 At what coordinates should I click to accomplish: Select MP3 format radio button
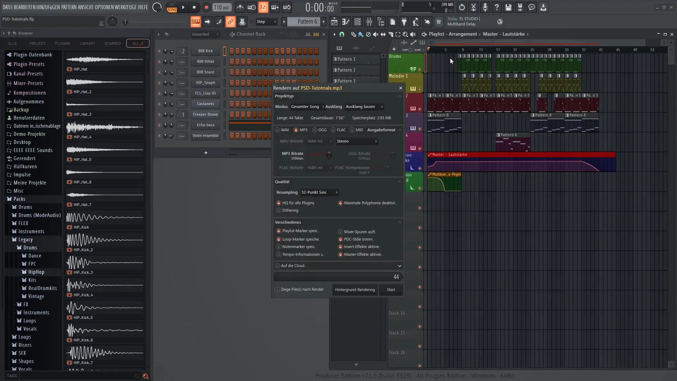point(296,130)
